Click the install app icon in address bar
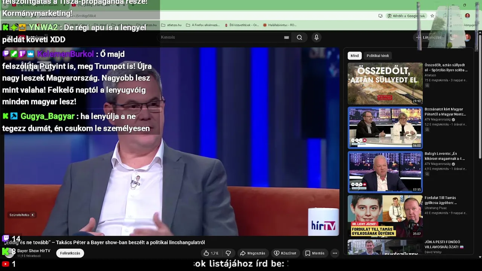The height and width of the screenshot is (271, 482). pyautogui.click(x=380, y=16)
